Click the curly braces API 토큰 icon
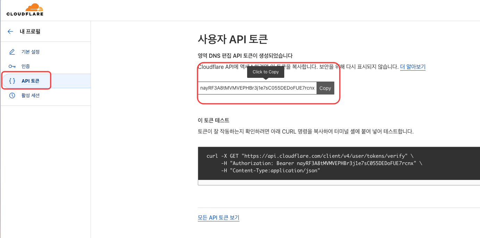 click(x=12, y=81)
